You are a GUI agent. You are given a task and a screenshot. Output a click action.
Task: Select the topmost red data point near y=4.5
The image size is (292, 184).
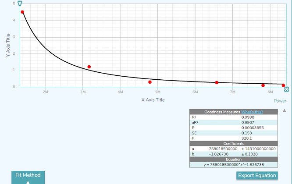(22, 12)
